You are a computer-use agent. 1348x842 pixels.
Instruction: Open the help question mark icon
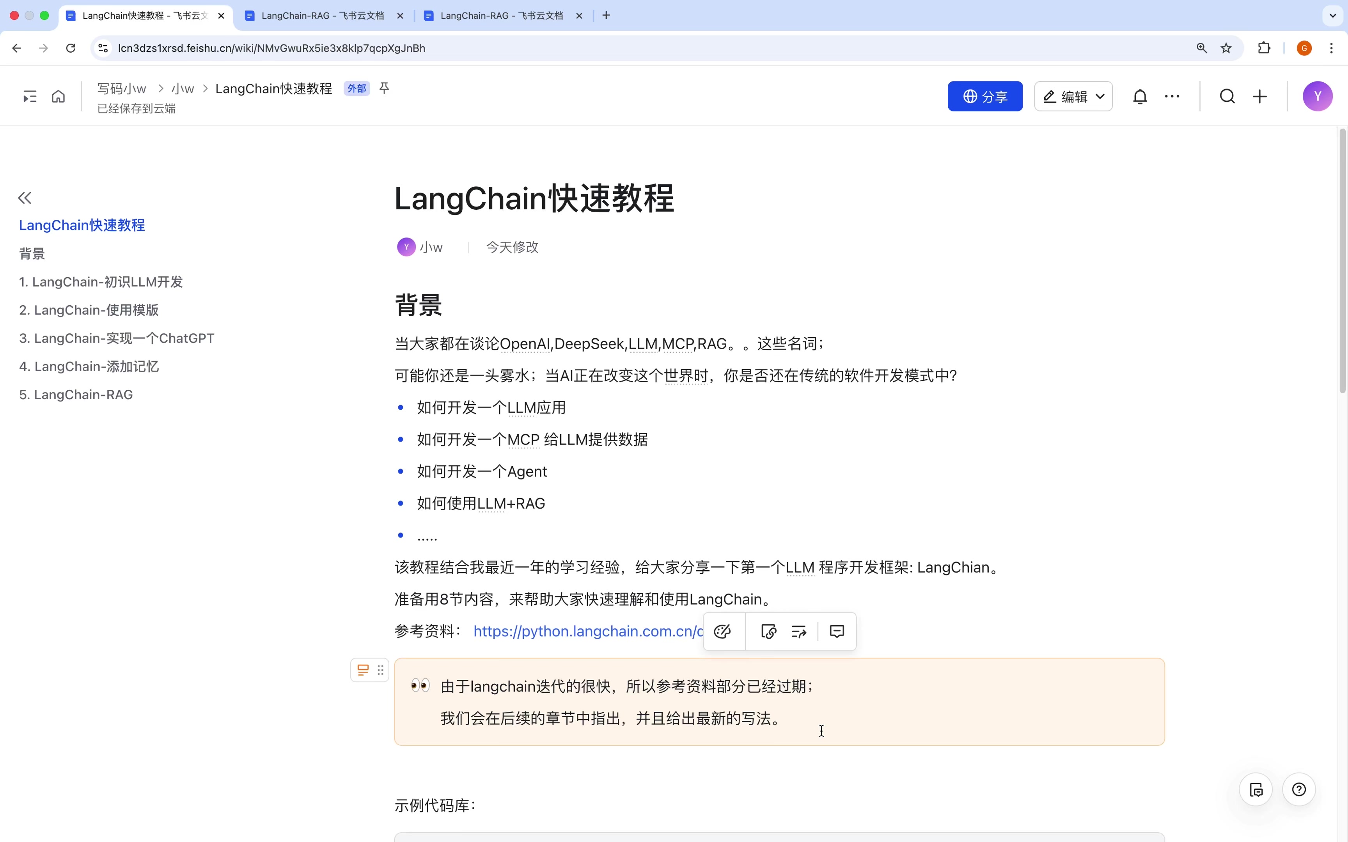coord(1299,789)
